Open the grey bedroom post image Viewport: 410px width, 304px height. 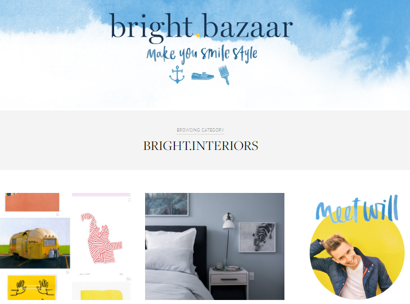214,246
